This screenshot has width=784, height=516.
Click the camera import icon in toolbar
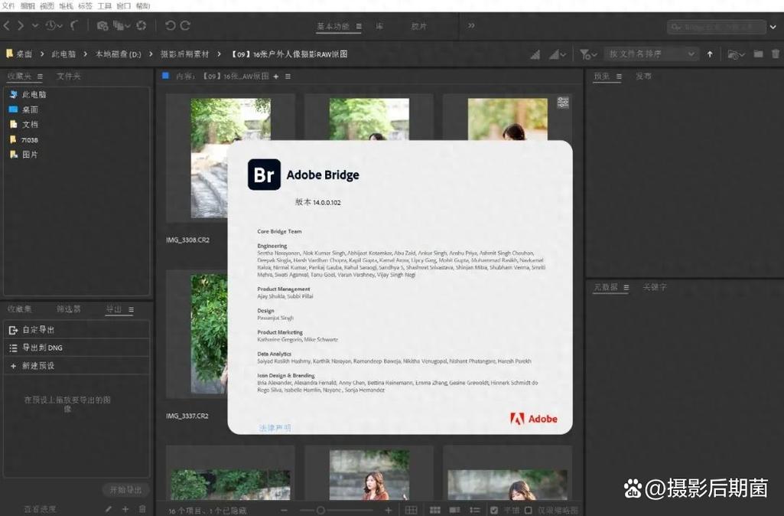coord(102,26)
